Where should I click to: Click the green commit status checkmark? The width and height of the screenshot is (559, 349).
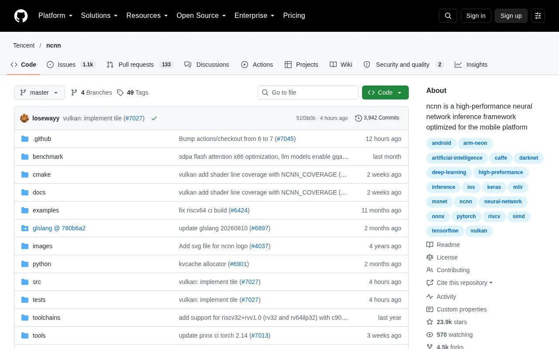pyautogui.click(x=154, y=118)
